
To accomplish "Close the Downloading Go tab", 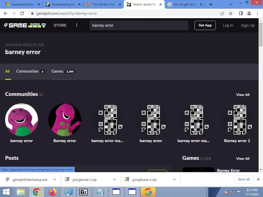I will [x=79, y=4].
